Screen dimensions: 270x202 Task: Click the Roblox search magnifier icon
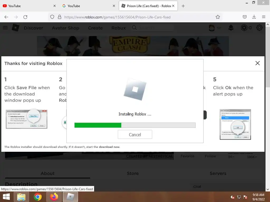click(x=134, y=28)
